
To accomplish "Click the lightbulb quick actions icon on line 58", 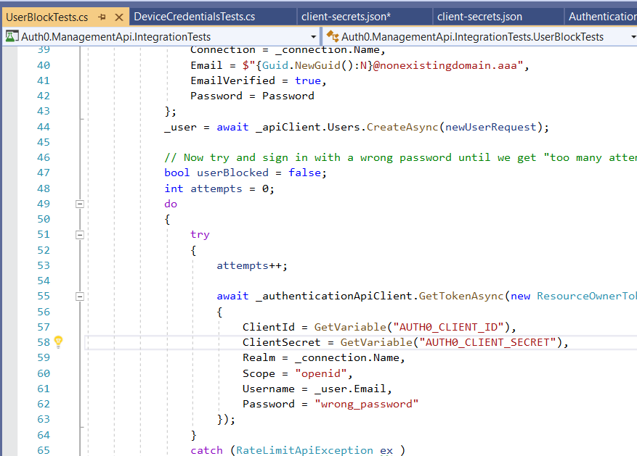I will click(x=59, y=342).
